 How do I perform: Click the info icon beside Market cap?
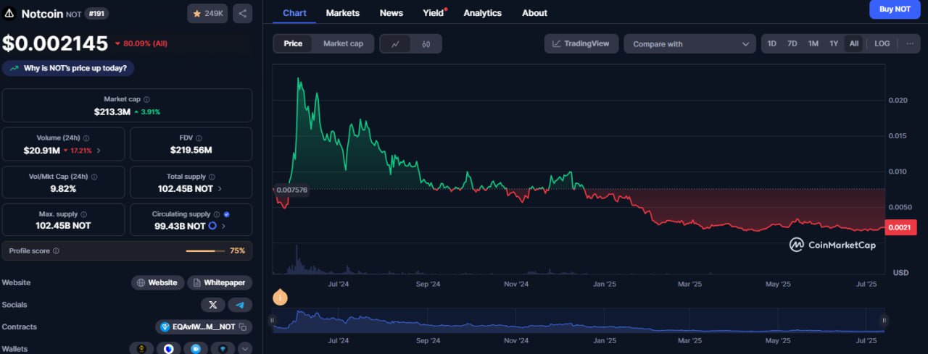(146, 99)
